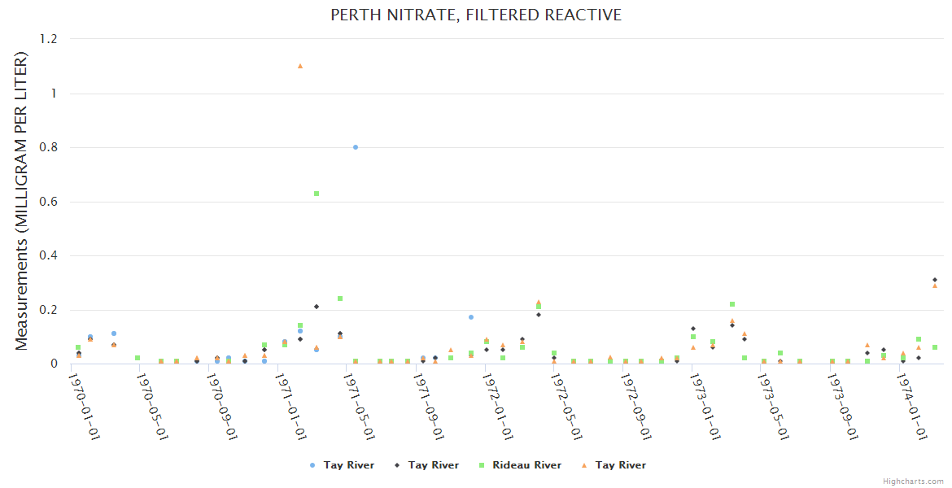Hide Tay River series labeled with black diamond

pyautogui.click(x=434, y=465)
